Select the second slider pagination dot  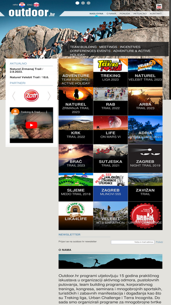click(83, 3)
